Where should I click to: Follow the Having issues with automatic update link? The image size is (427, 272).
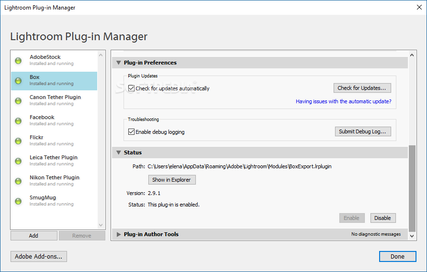pos(343,101)
